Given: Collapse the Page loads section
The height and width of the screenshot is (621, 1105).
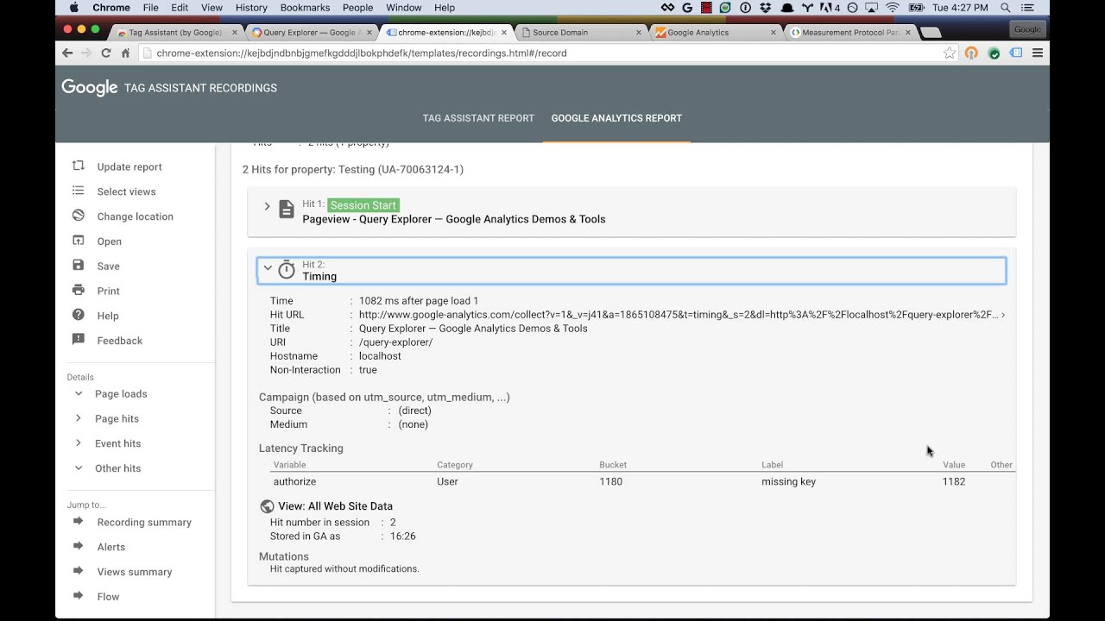Looking at the screenshot, I should tap(79, 393).
